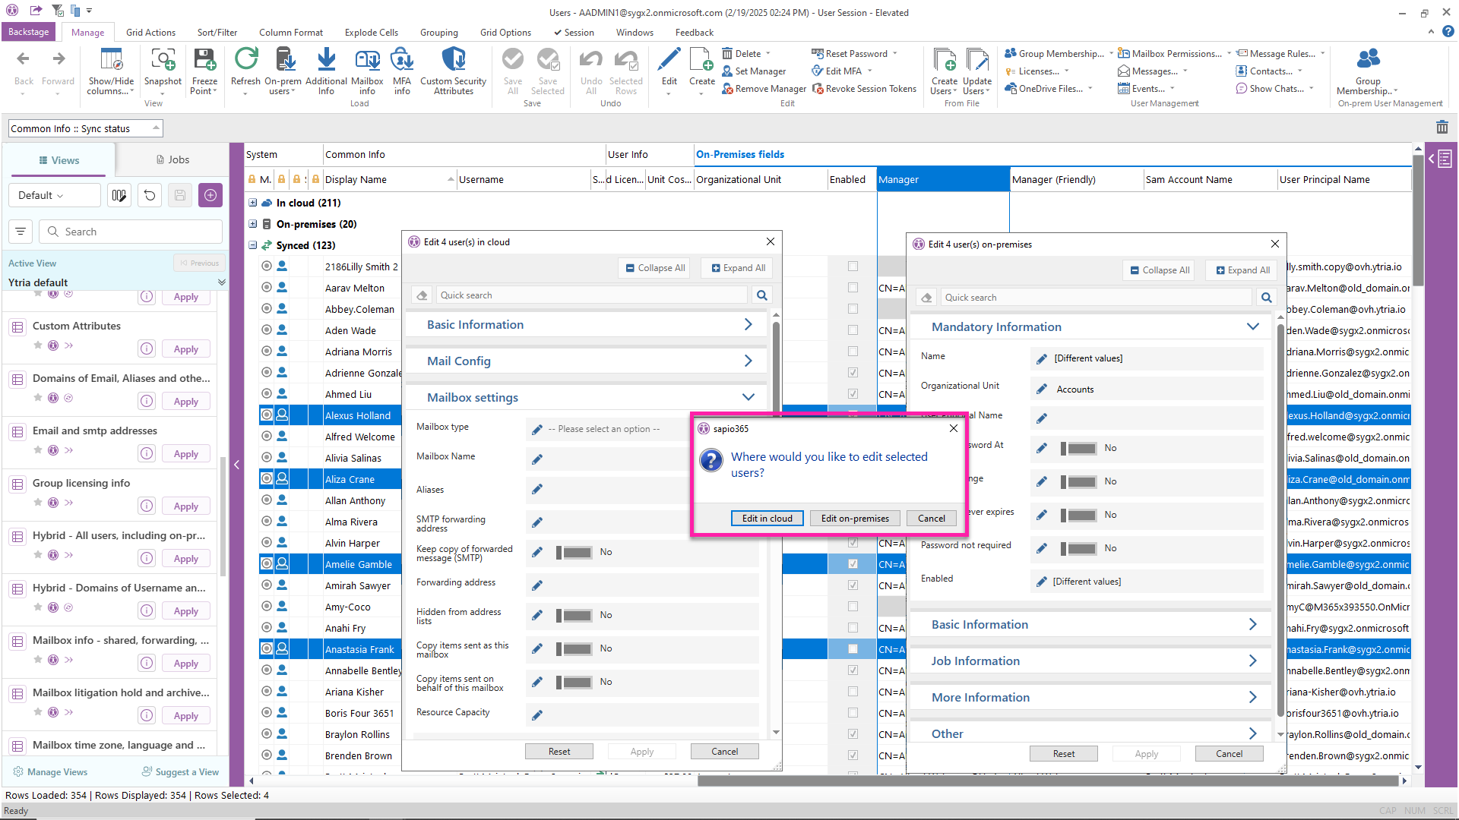Toggle Hidden from address lists switch
1459x820 pixels.
[x=574, y=616]
